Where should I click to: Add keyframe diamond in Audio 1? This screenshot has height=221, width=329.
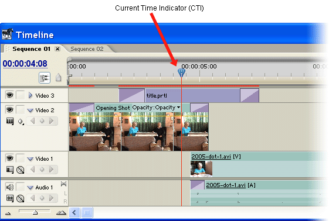pos(42,198)
